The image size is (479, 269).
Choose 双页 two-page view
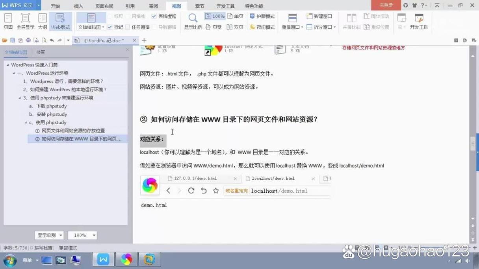(x=235, y=27)
